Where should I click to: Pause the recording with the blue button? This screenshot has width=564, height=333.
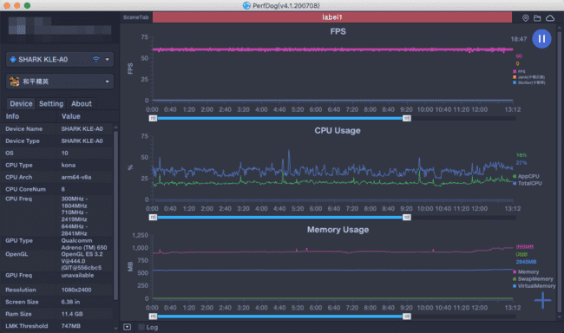tap(541, 39)
